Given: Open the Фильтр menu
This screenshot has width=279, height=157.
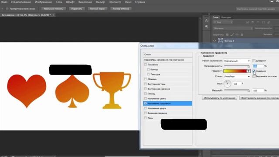Looking at the screenshot, I should pos(100,2).
